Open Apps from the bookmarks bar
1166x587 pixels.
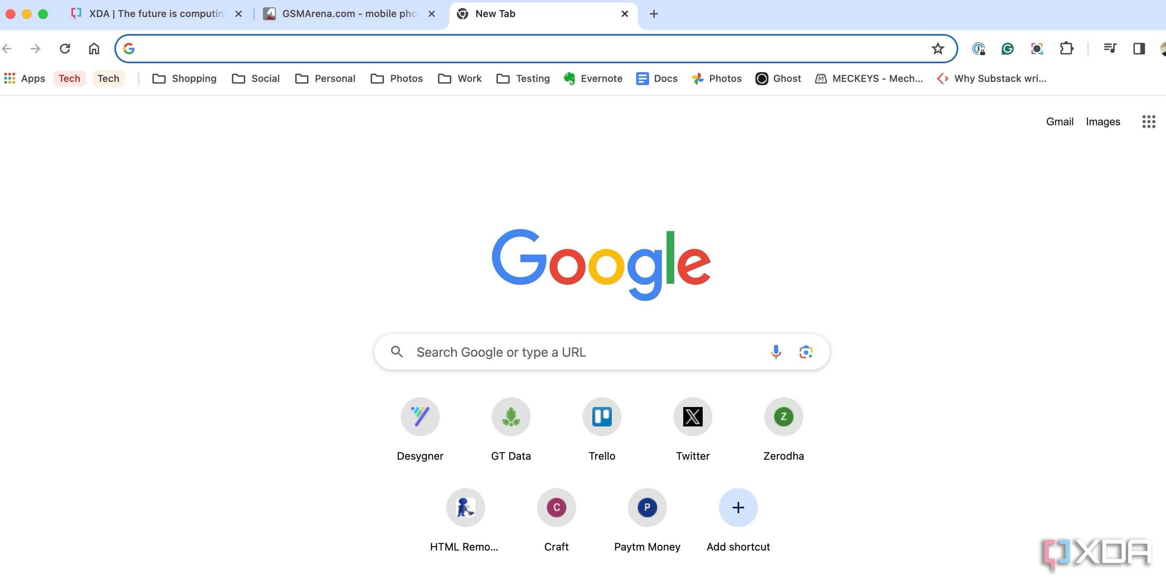tap(25, 78)
